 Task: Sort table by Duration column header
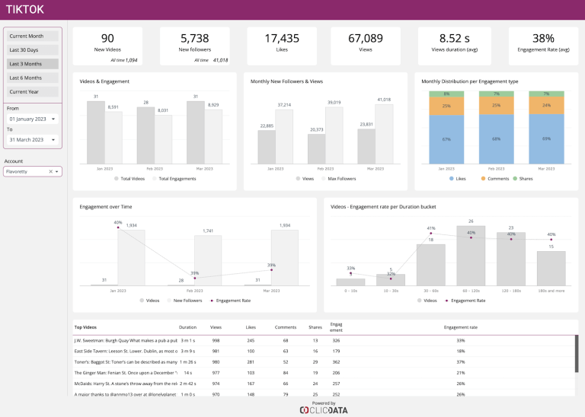[x=187, y=327]
